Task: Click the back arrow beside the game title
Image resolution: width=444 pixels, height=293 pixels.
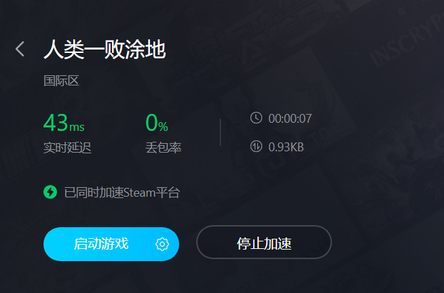Action: pos(20,49)
